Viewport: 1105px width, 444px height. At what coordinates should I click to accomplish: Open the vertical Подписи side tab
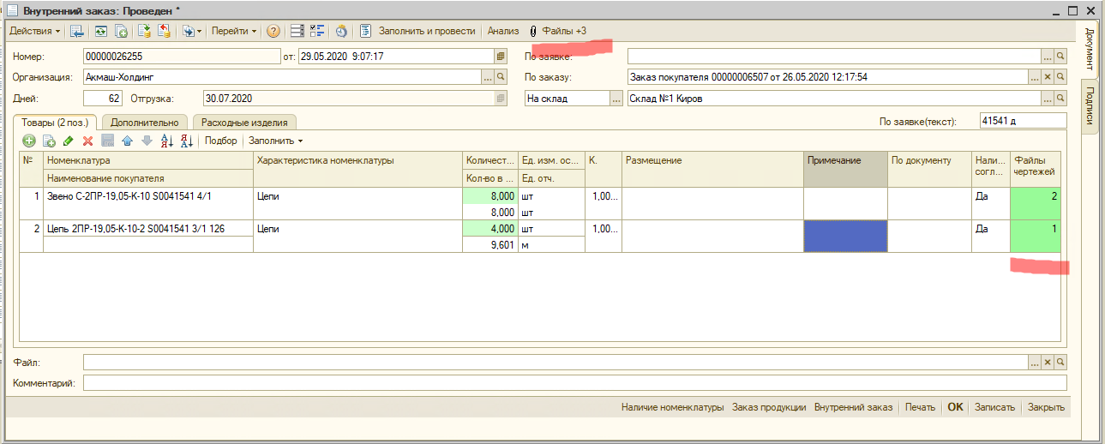(x=1090, y=106)
